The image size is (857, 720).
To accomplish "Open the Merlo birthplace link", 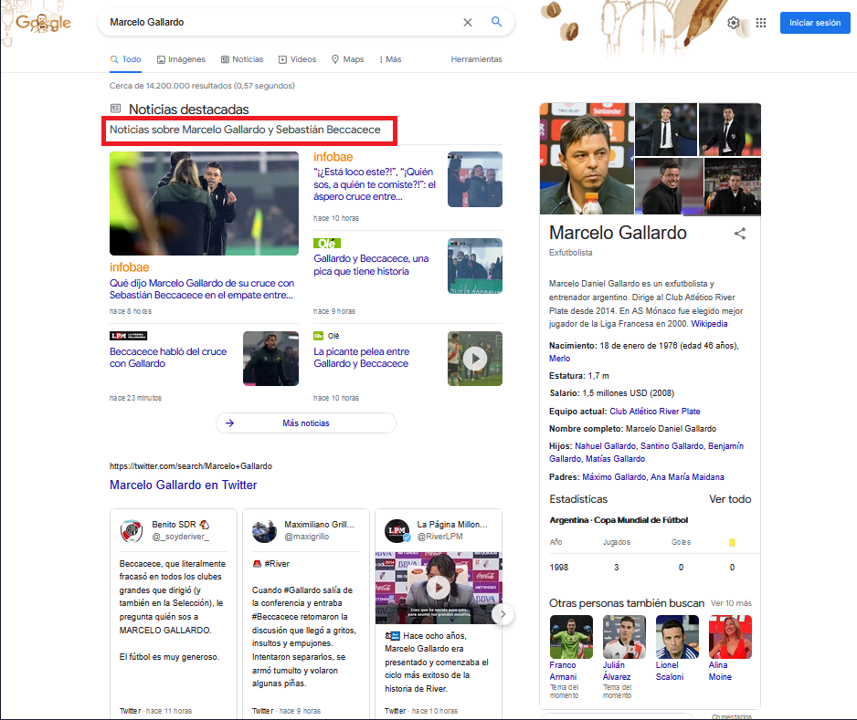I will click(560, 358).
